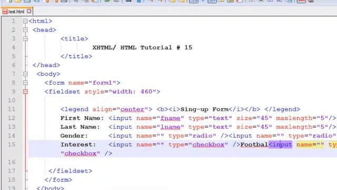The height and width of the screenshot is (190, 337).
Task: Click the "lname" attribute value
Action: 170,127
